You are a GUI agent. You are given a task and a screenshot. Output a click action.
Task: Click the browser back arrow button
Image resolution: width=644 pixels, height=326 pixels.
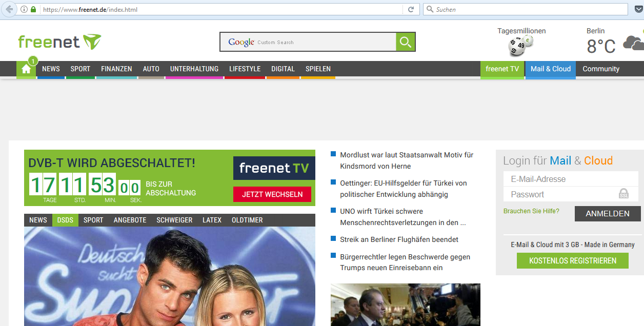coord(9,9)
